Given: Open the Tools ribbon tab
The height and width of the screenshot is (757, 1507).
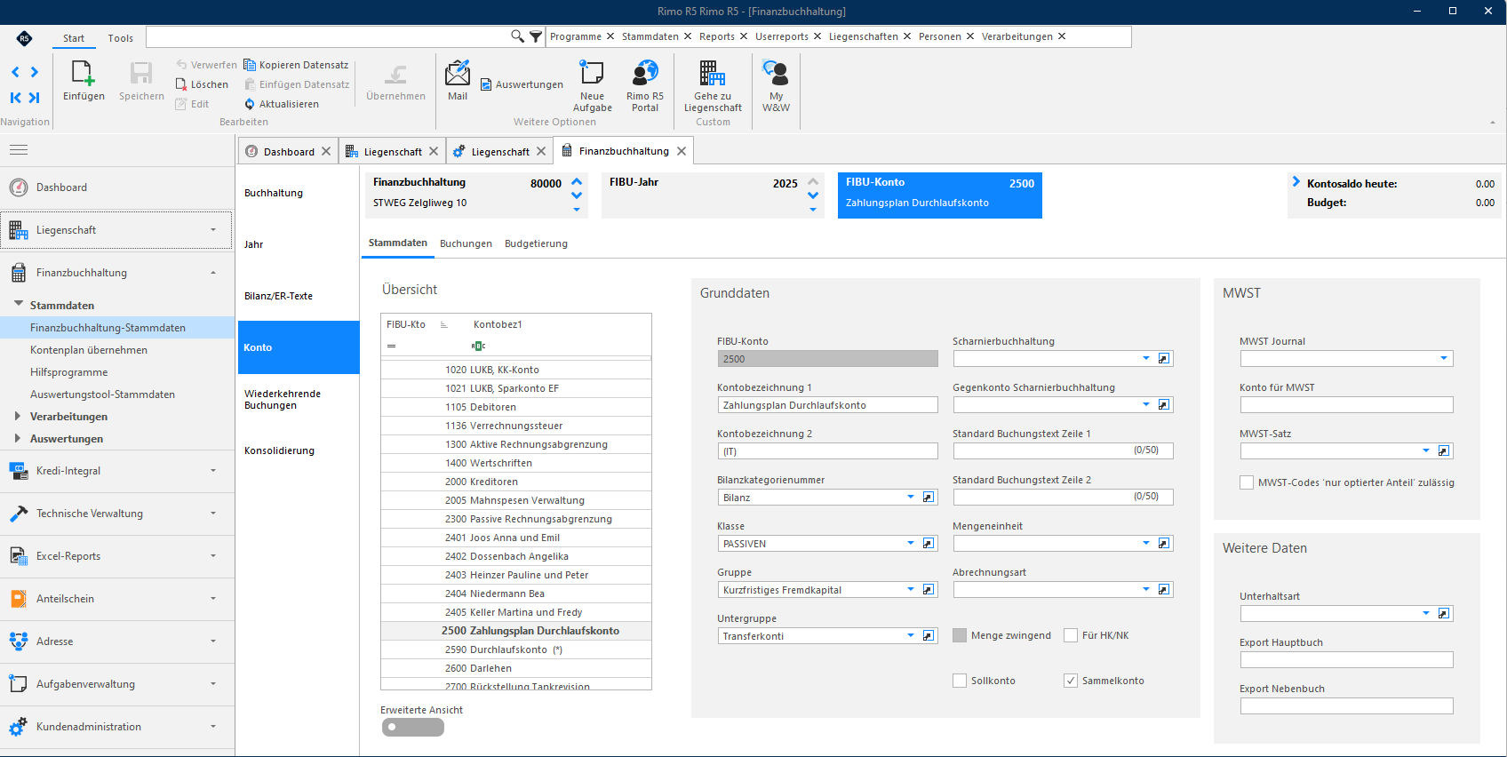Looking at the screenshot, I should 121,38.
